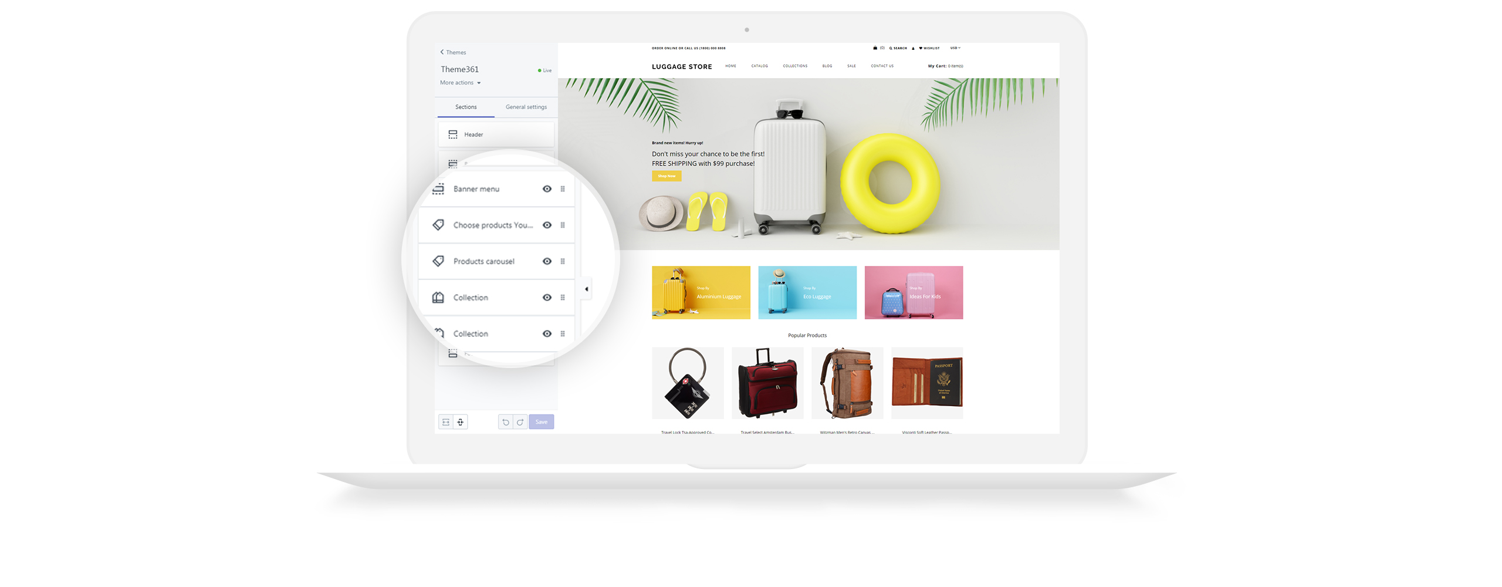Click the Save button
Viewport: 1502px width, 587px height.
pos(542,422)
